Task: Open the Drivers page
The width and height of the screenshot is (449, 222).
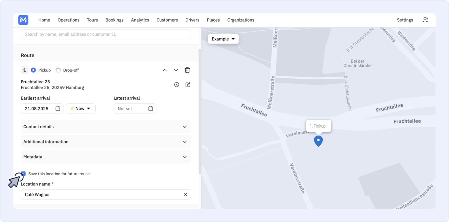Action: pos(192,20)
